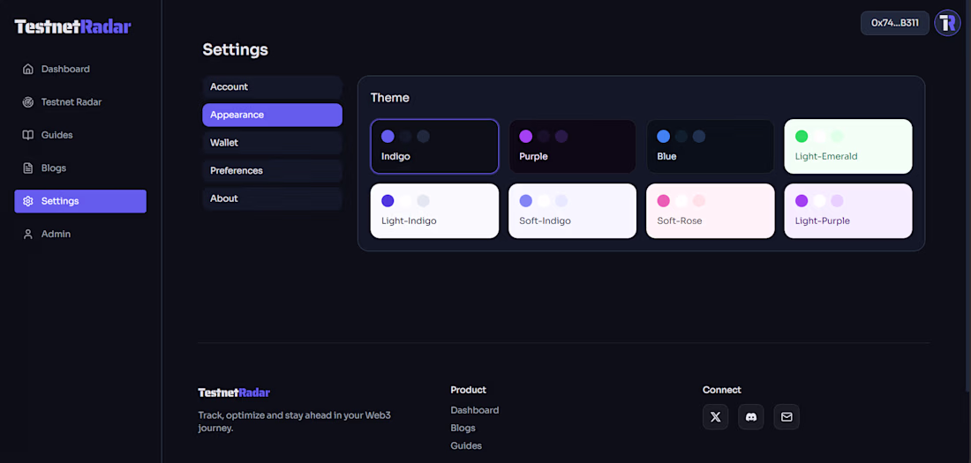Click the Testnet Radar radar icon
The width and height of the screenshot is (971, 463).
click(28, 102)
